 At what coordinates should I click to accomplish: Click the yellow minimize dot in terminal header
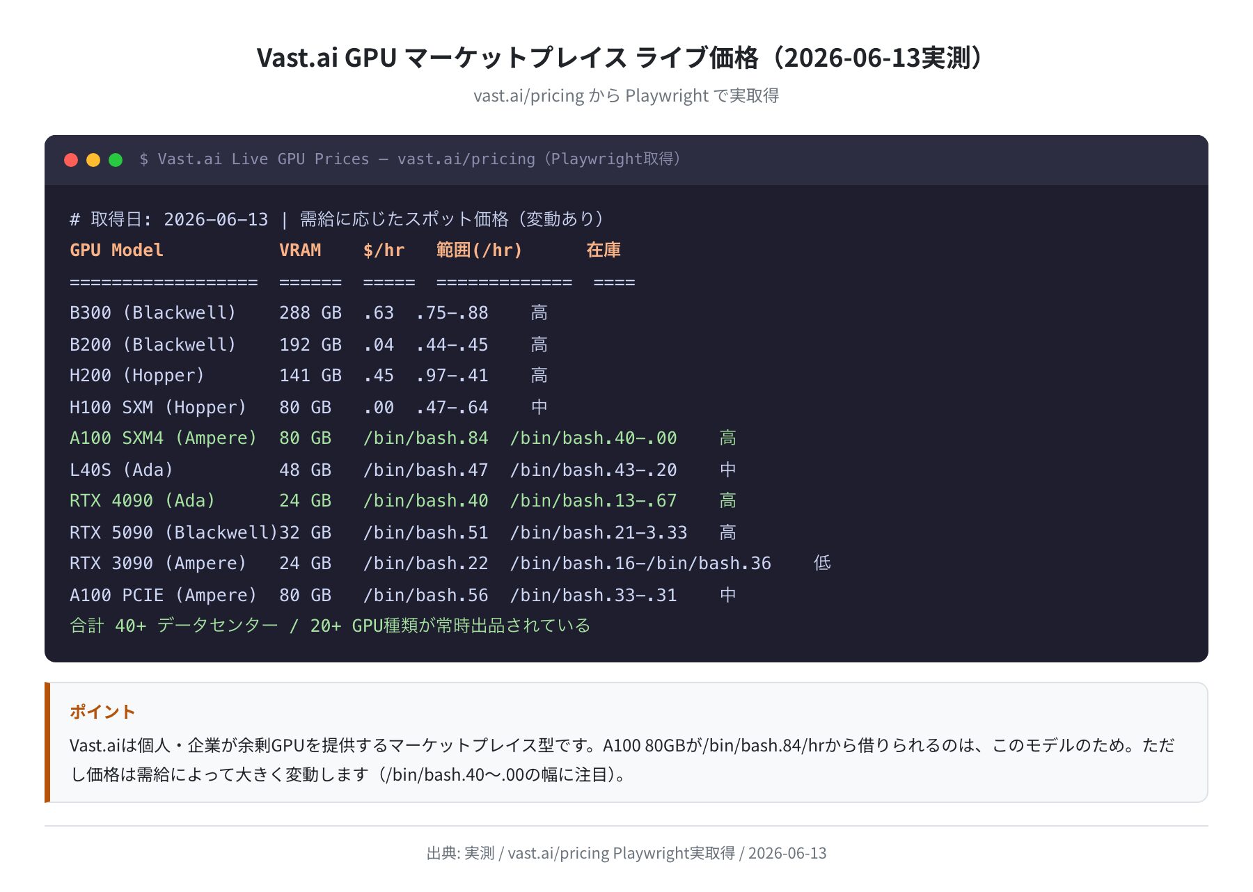[93, 160]
